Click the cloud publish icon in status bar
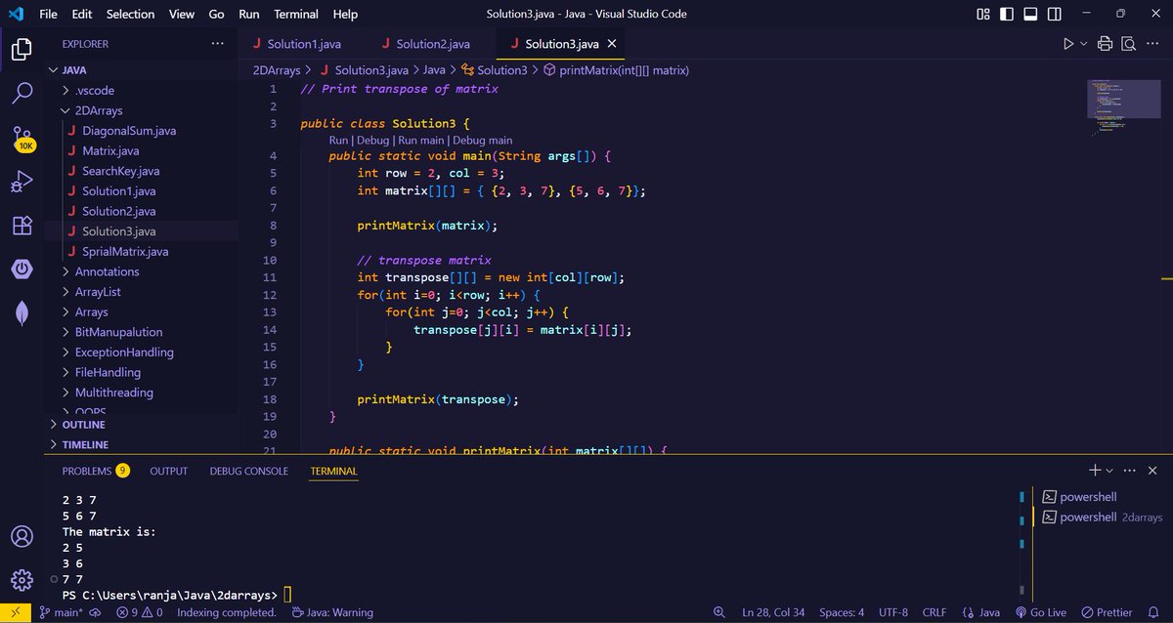Screen dimensions: 1173x623 click(96, 612)
